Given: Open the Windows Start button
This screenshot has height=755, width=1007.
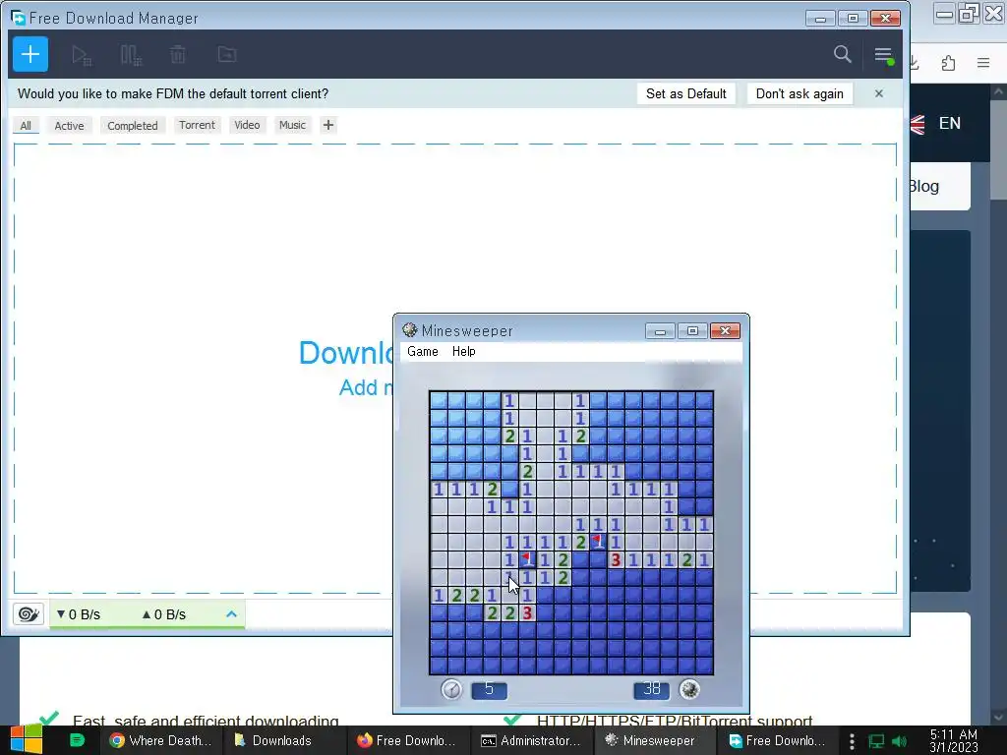Looking at the screenshot, I should (x=26, y=740).
